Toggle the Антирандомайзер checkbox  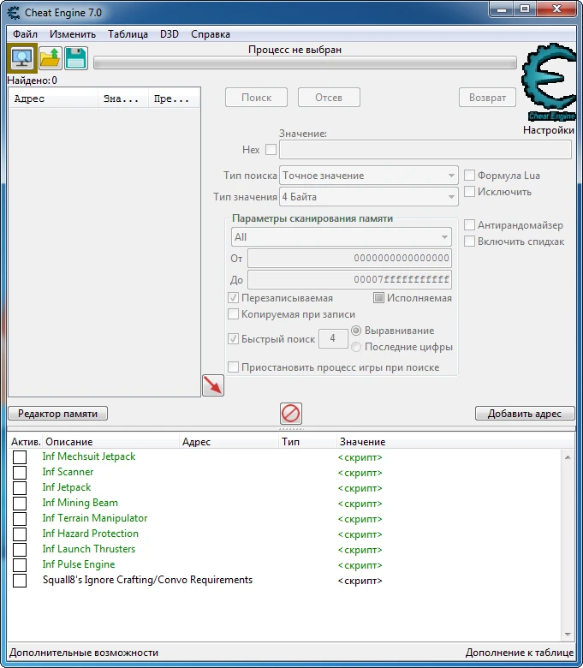(469, 224)
